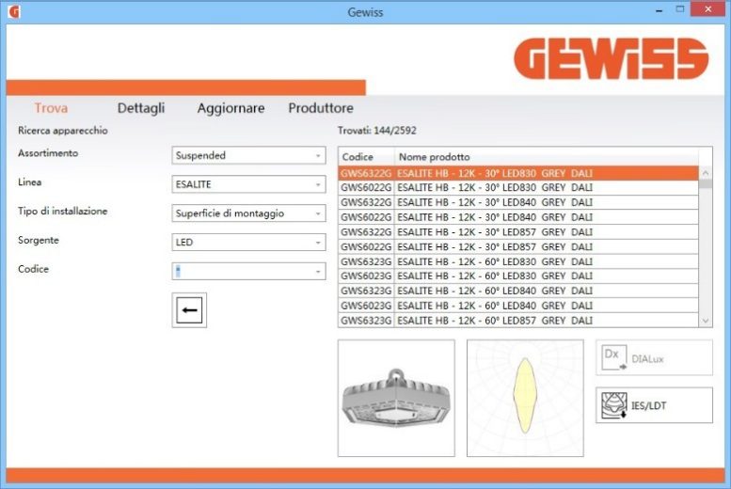The height and width of the screenshot is (489, 731).
Task: Open the Tipo di installazione dropdown
Action: tap(248, 213)
